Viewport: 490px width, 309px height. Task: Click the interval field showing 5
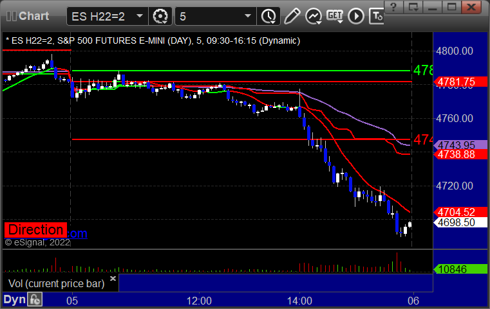pos(216,16)
